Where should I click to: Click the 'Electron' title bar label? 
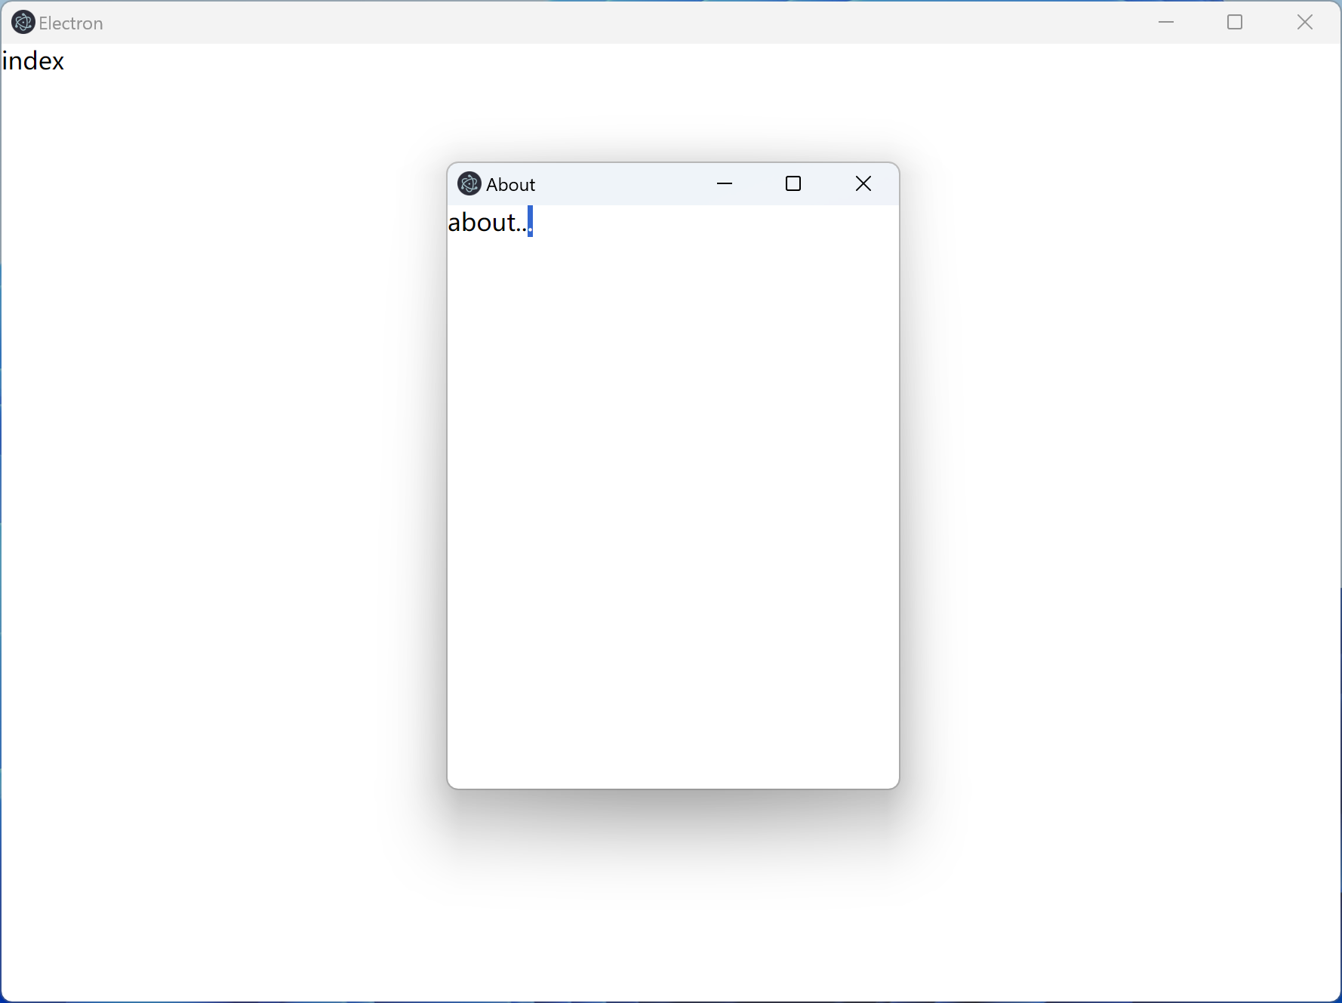point(71,23)
